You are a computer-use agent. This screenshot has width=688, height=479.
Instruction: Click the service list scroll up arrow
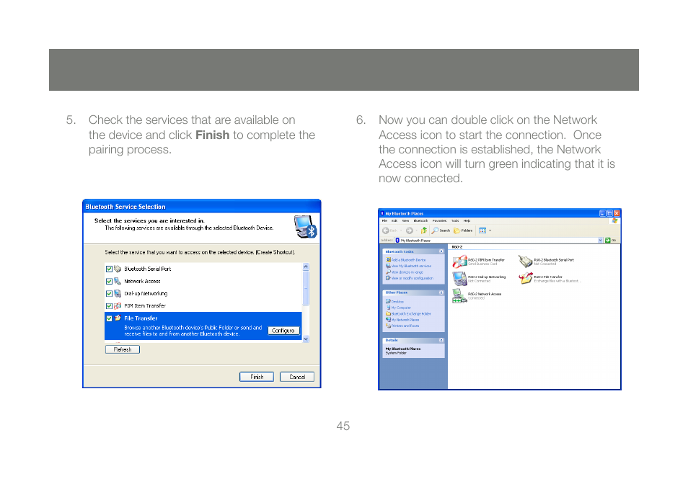[306, 267]
